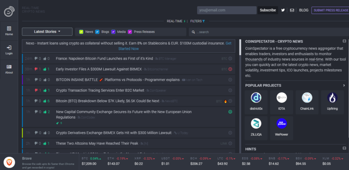Open the district0x project icon
The image size is (349, 170).
click(256, 98)
